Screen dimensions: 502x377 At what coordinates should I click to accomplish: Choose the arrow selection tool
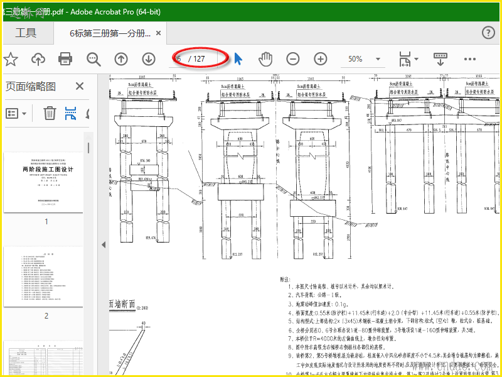[x=238, y=59]
